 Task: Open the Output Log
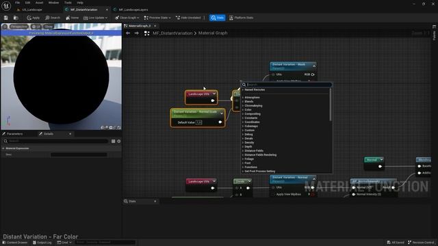pos(42,243)
